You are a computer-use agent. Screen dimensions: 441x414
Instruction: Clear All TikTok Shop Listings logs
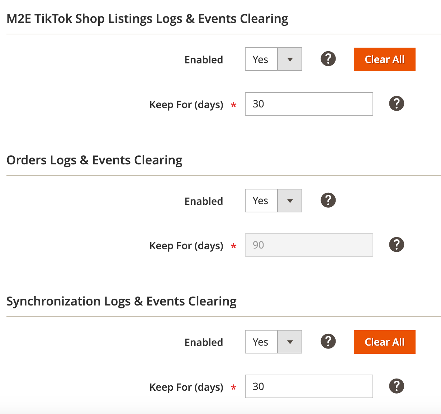(x=384, y=59)
